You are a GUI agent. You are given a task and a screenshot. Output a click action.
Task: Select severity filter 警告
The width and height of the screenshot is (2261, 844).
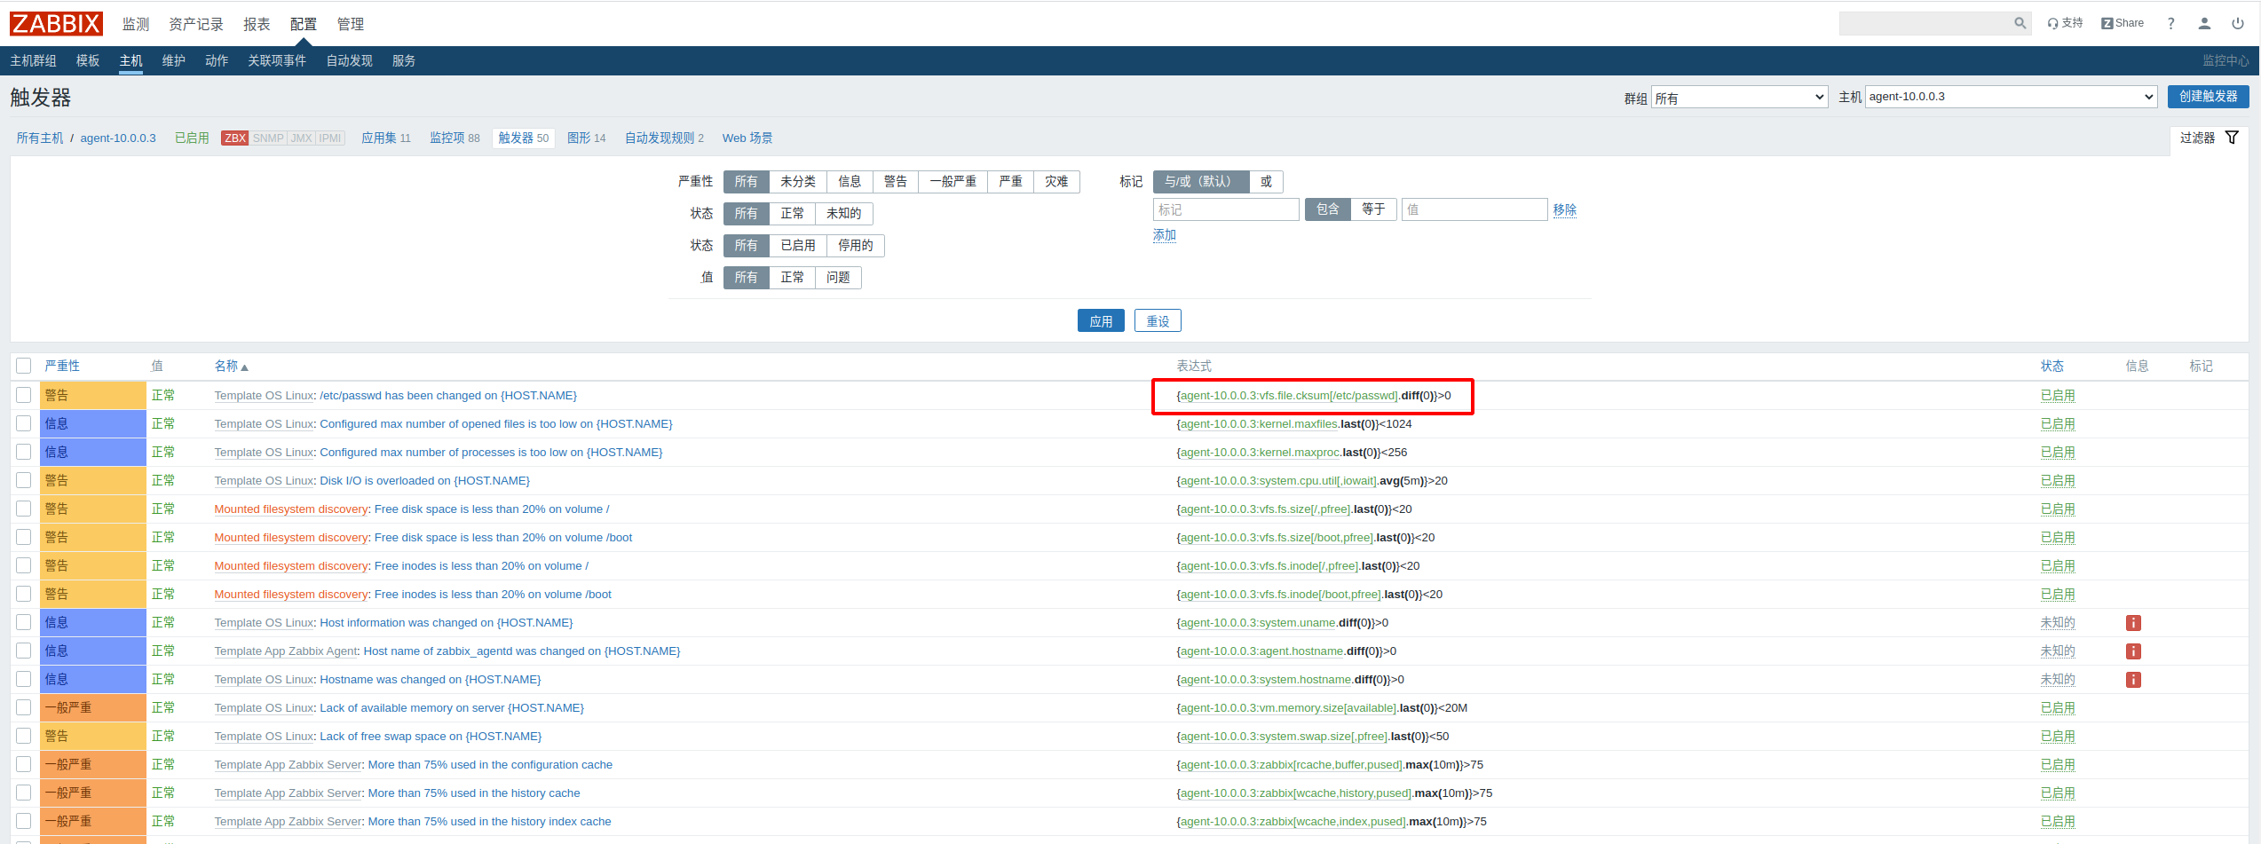point(896,182)
